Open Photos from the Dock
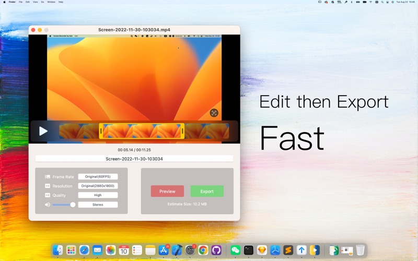This screenshot has height=261, width=418. pyautogui.click(x=111, y=251)
